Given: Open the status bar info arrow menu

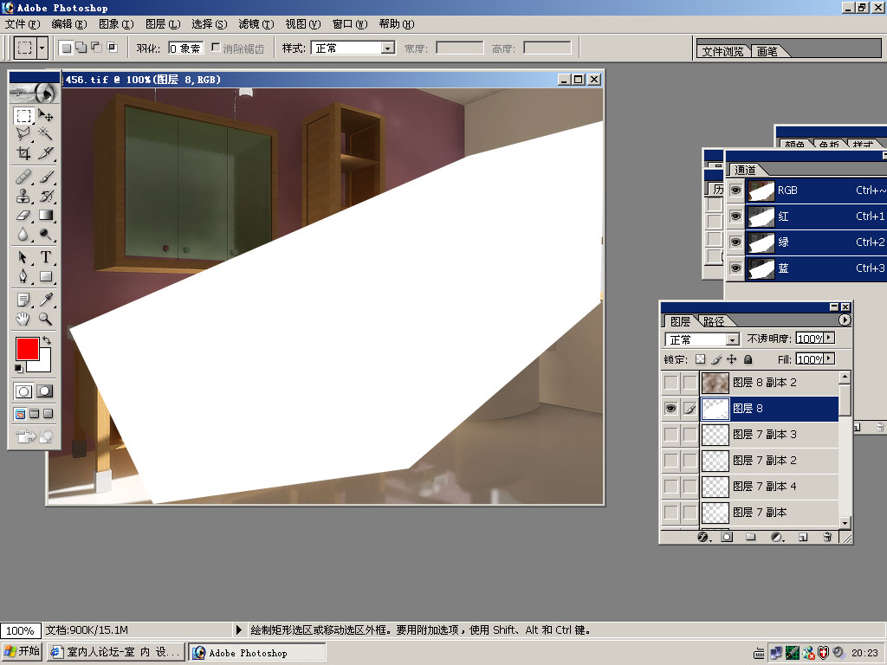Looking at the screenshot, I should tap(238, 629).
